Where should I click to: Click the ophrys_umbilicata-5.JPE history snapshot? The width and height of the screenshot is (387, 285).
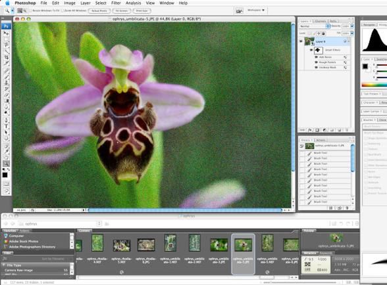click(325, 146)
